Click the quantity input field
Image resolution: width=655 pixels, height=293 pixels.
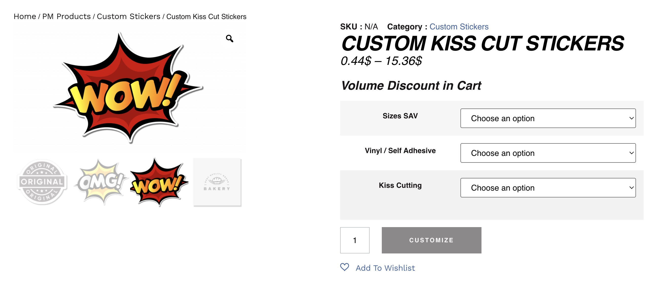[354, 240]
